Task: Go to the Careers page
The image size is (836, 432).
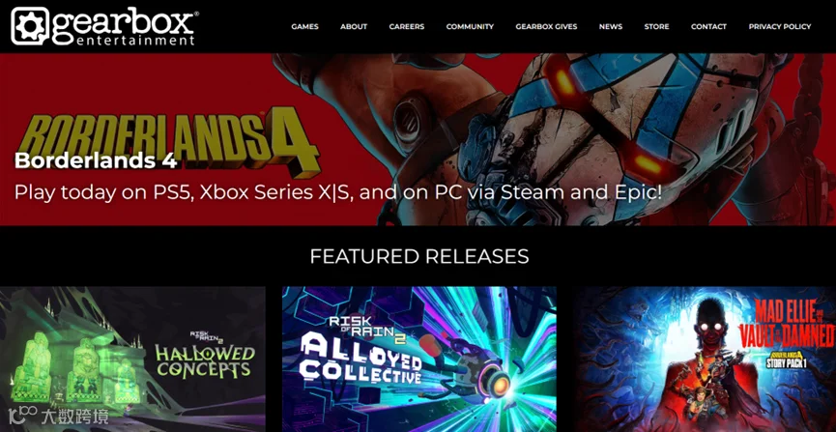Action: [x=407, y=26]
